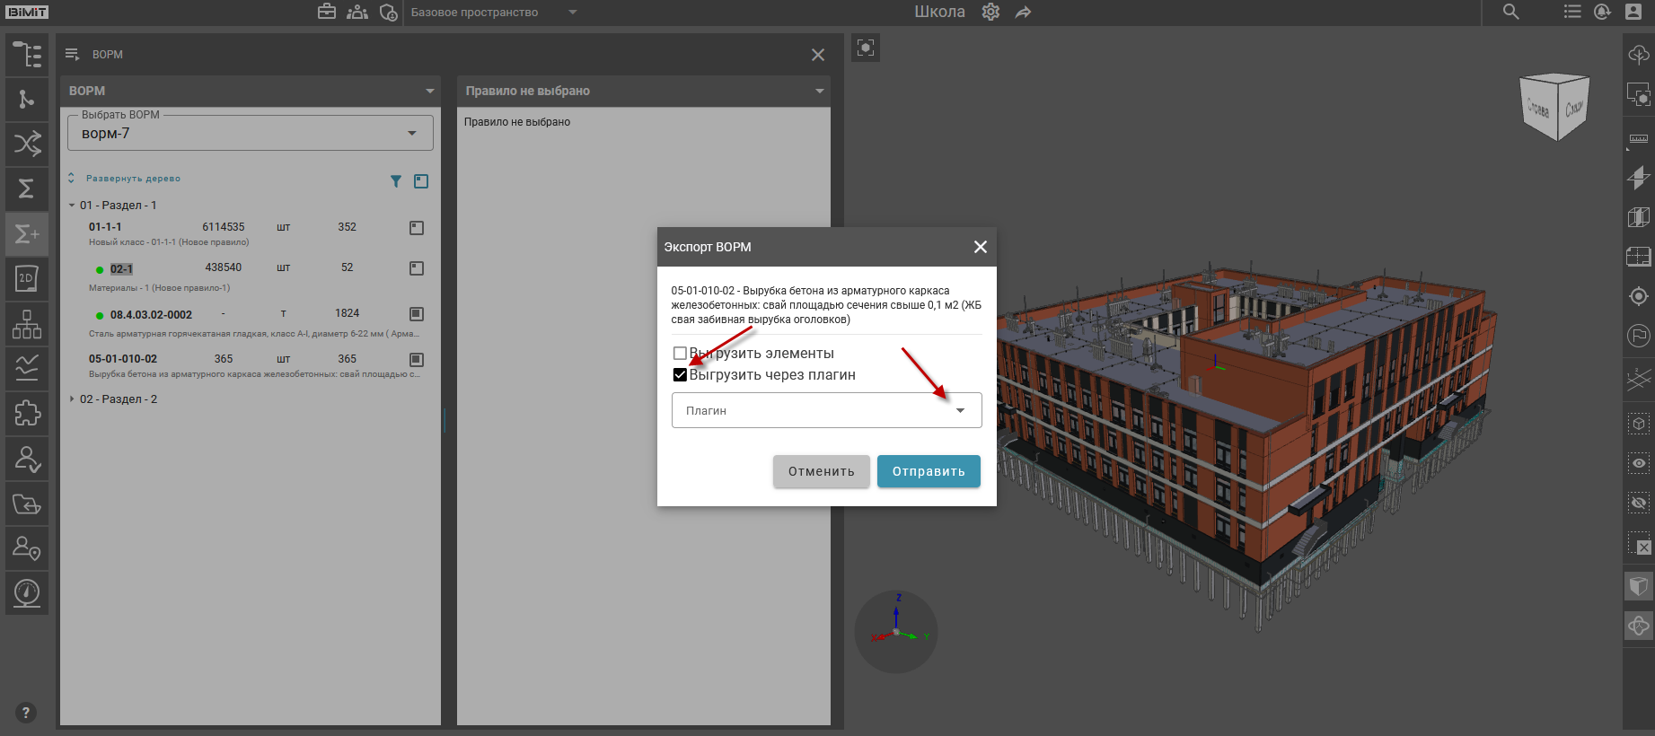Click the shuffle crossing arrows sidebar icon
This screenshot has height=736, width=1655.
[27, 144]
